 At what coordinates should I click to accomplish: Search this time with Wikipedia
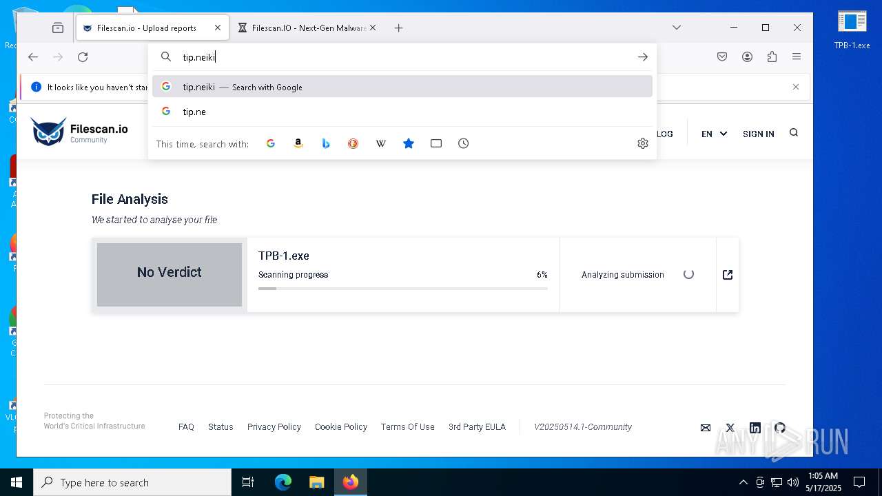pyautogui.click(x=380, y=143)
